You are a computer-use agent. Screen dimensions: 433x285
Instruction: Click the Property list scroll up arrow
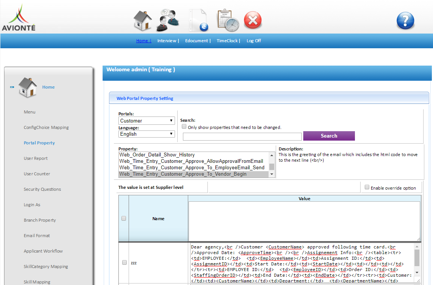(x=272, y=155)
